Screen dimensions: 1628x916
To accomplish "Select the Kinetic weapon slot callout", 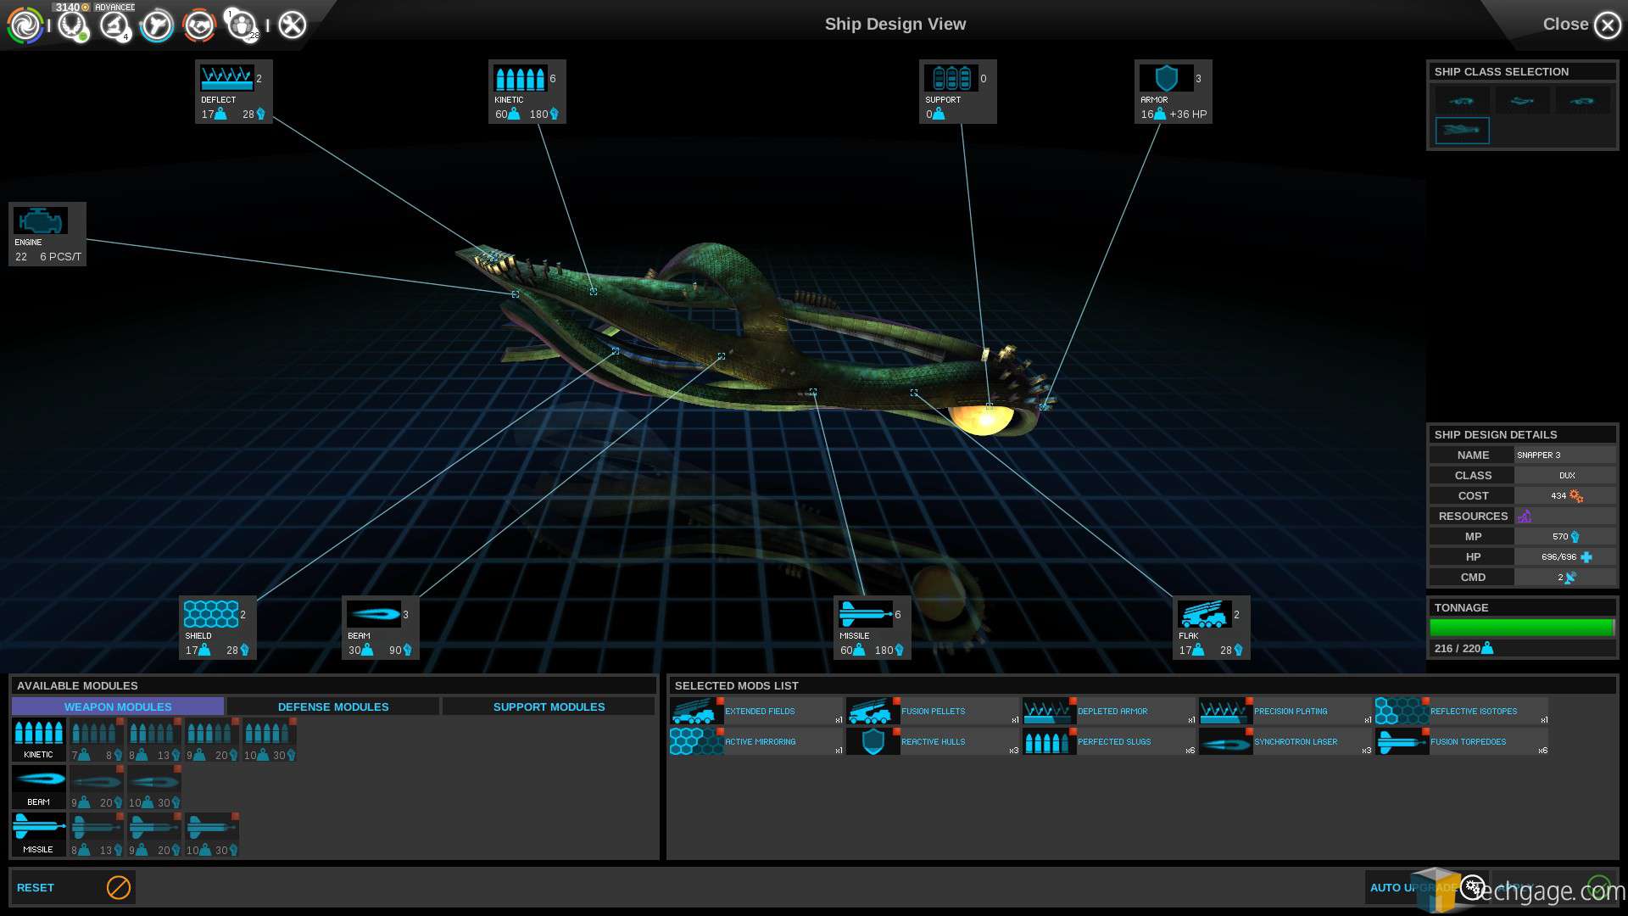I will click(527, 92).
